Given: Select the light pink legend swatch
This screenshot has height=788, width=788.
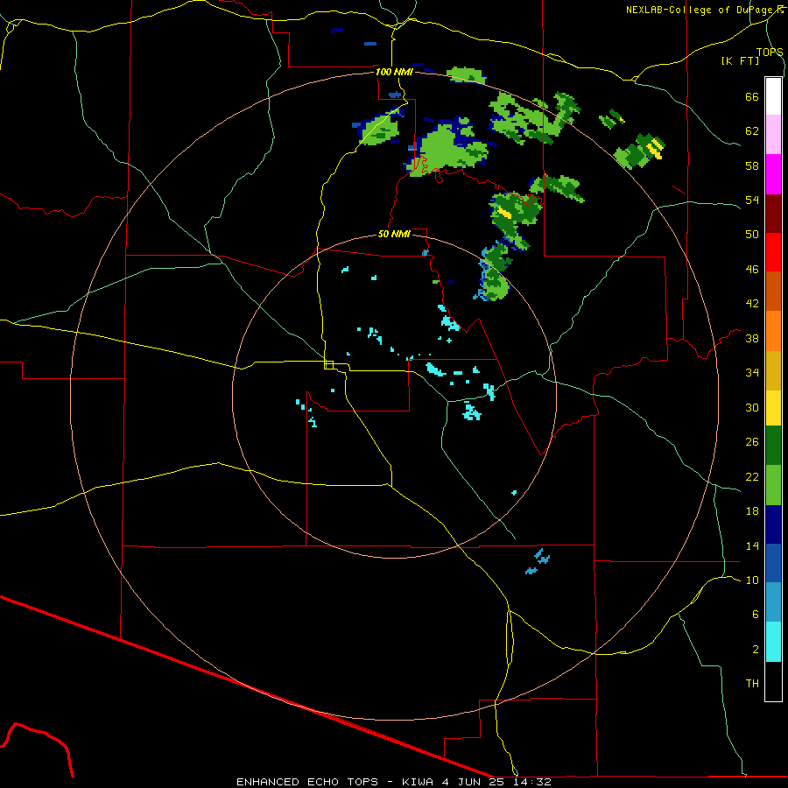Looking at the screenshot, I should 773,134.
